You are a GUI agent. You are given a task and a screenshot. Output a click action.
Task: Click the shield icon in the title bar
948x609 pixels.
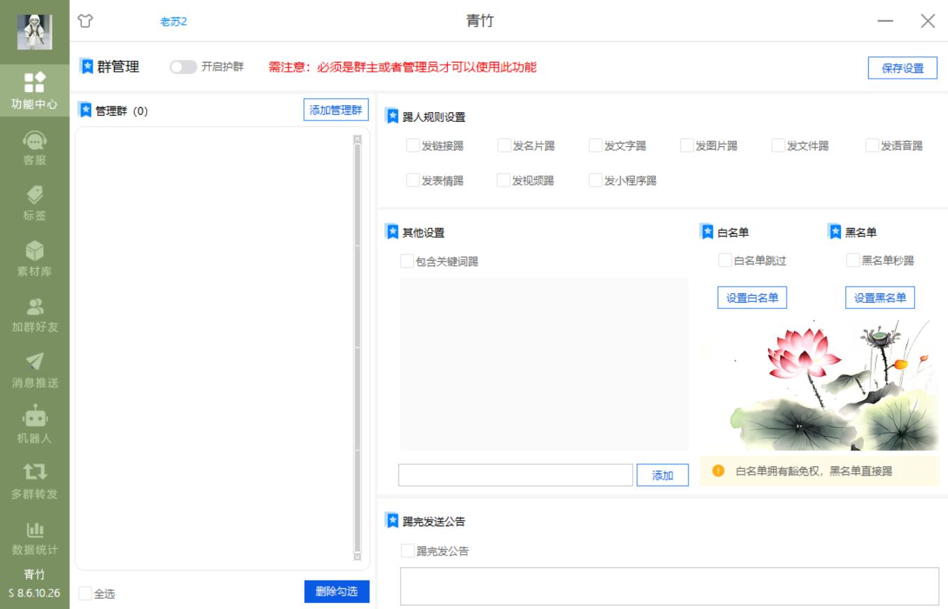83,22
